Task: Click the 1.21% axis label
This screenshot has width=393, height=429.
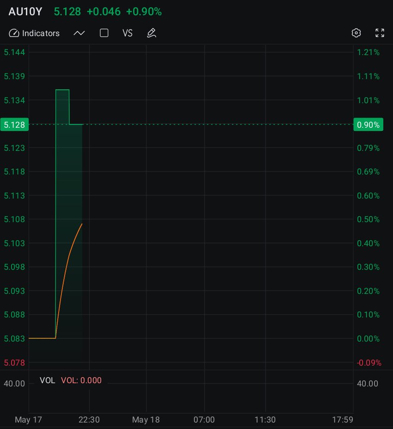Action: 368,52
